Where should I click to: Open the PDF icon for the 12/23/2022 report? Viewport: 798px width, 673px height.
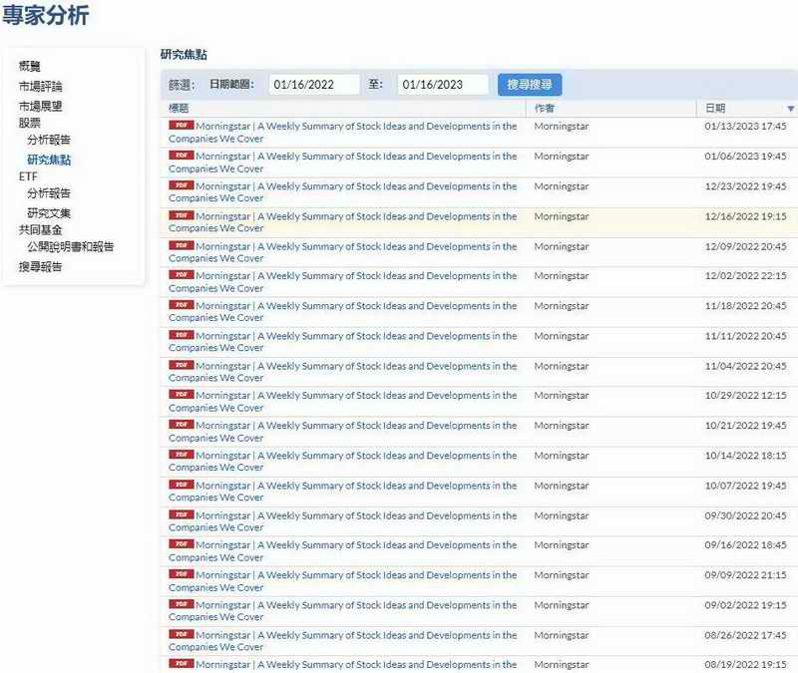[182, 185]
